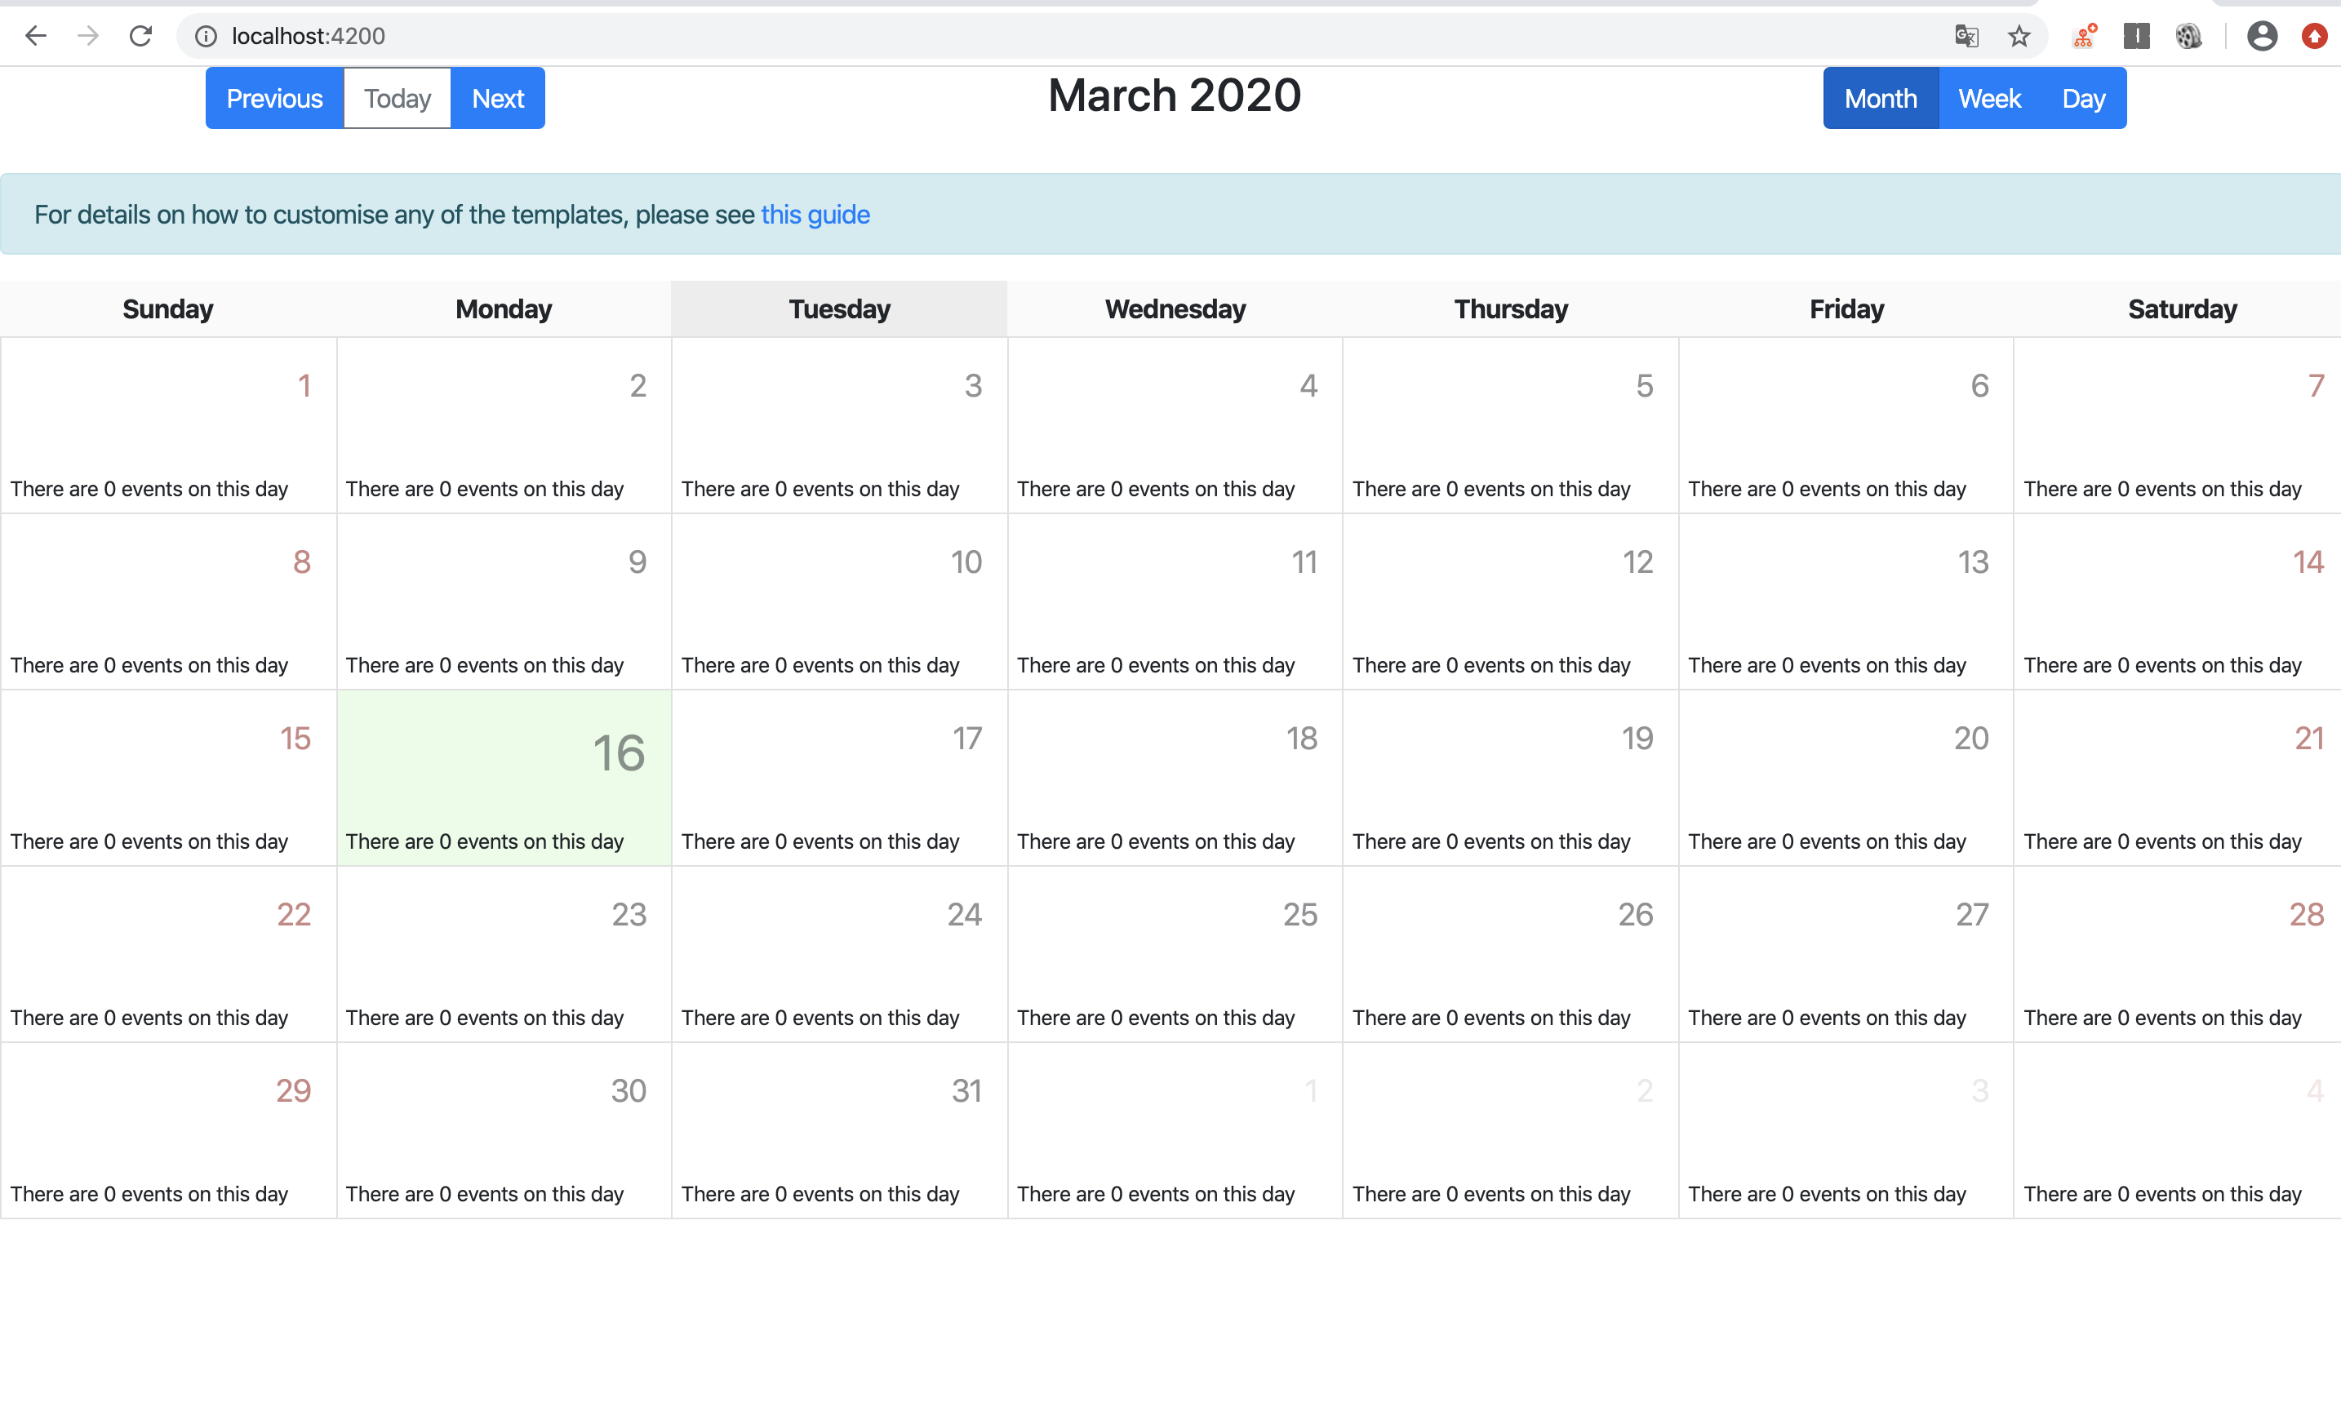Open the Google Translate icon in address bar
The width and height of the screenshot is (2341, 1407).
pos(1966,36)
